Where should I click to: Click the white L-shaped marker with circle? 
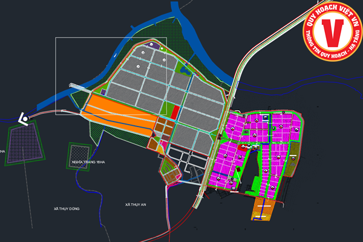tap(24, 119)
